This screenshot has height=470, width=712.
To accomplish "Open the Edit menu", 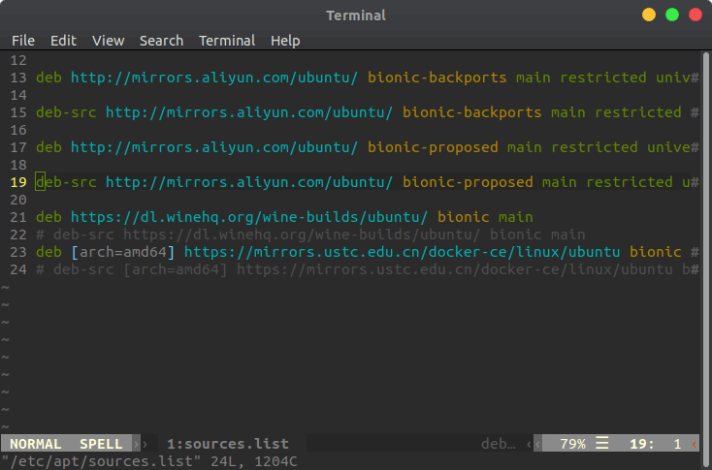I will [x=63, y=41].
